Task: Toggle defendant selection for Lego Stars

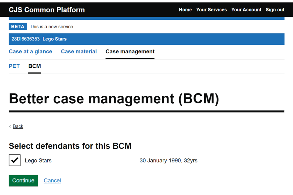Action: click(15, 160)
